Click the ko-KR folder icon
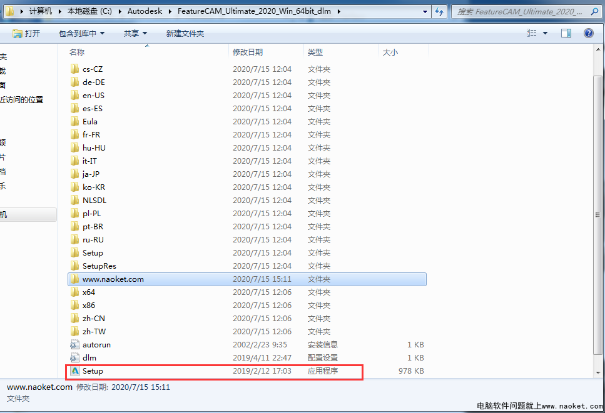 [75, 187]
